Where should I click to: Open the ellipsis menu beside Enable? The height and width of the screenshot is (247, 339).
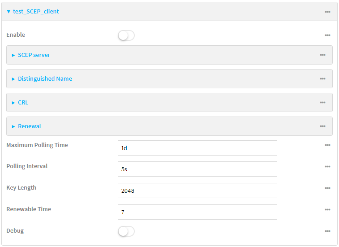coord(327,35)
